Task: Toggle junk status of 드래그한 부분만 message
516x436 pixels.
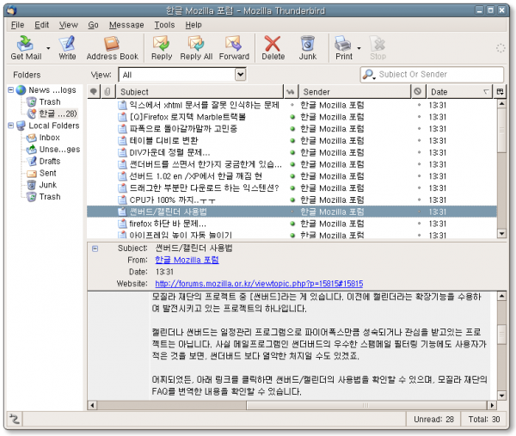Action: tap(419, 187)
